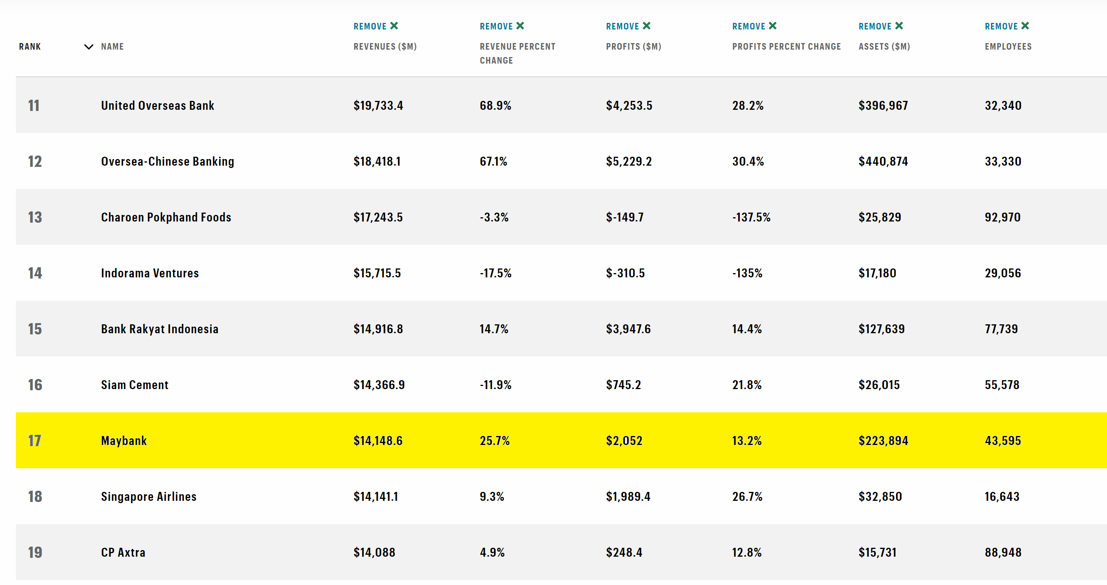The height and width of the screenshot is (585, 1107).
Task: Remove the Revenue Percent Change column
Action: click(x=502, y=26)
